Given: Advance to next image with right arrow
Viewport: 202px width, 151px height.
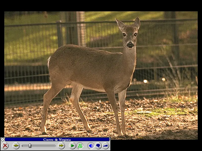Looking at the screenshot, I should 61,146.
